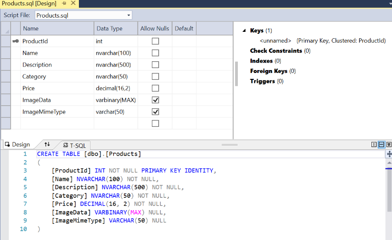Image resolution: width=392 pixels, height=240 pixels.
Task: Click the Default cell for ProductId
Action: click(184, 41)
